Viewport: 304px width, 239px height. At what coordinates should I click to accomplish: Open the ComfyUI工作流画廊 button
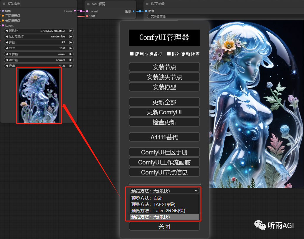pyautogui.click(x=164, y=162)
